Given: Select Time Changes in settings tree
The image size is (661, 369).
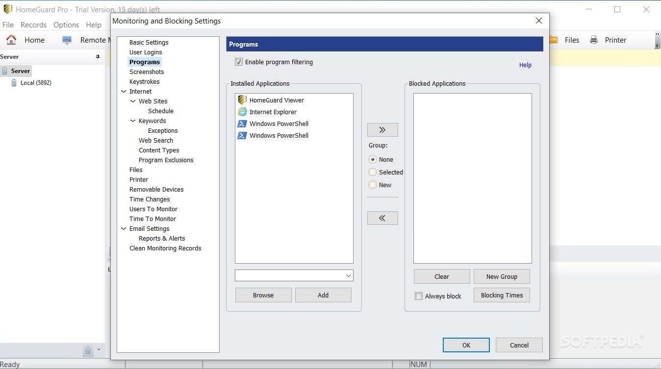Looking at the screenshot, I should pos(150,199).
